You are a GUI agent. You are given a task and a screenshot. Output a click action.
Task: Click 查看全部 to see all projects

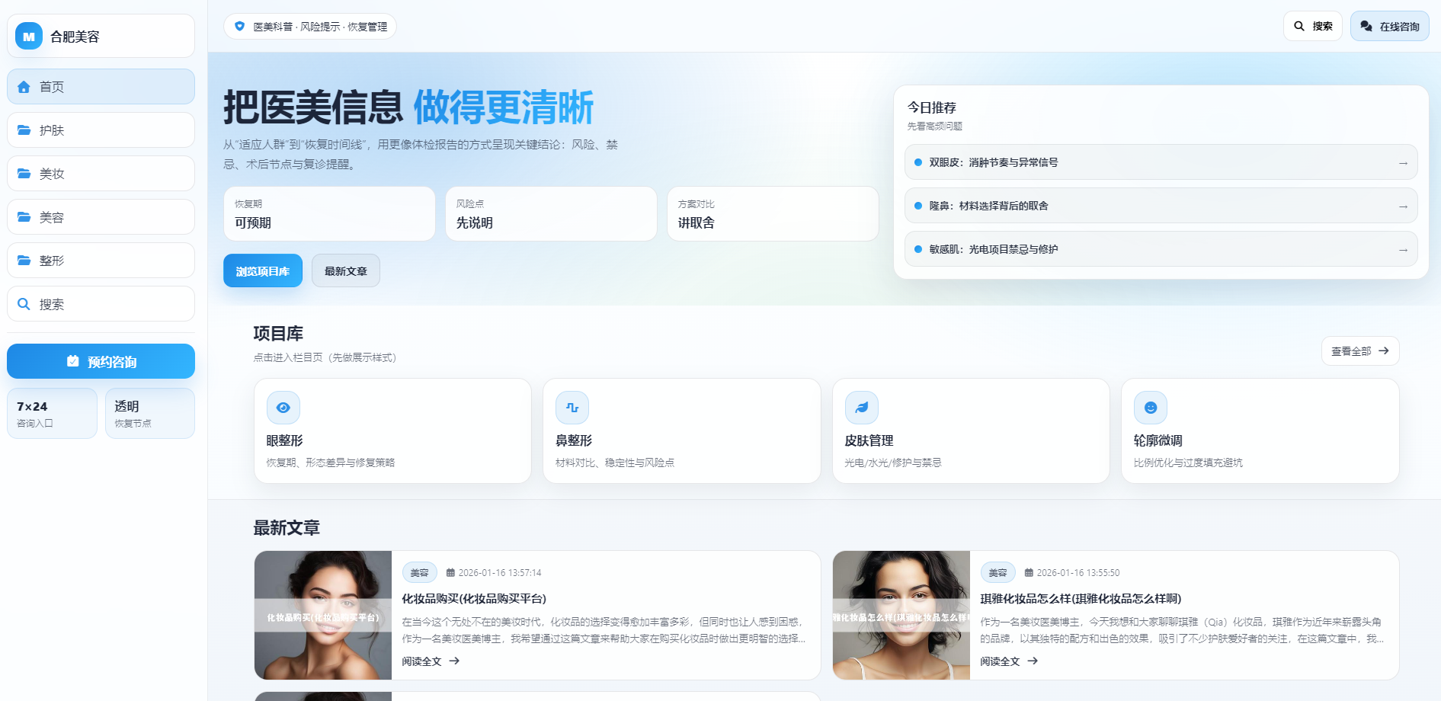click(x=1359, y=350)
